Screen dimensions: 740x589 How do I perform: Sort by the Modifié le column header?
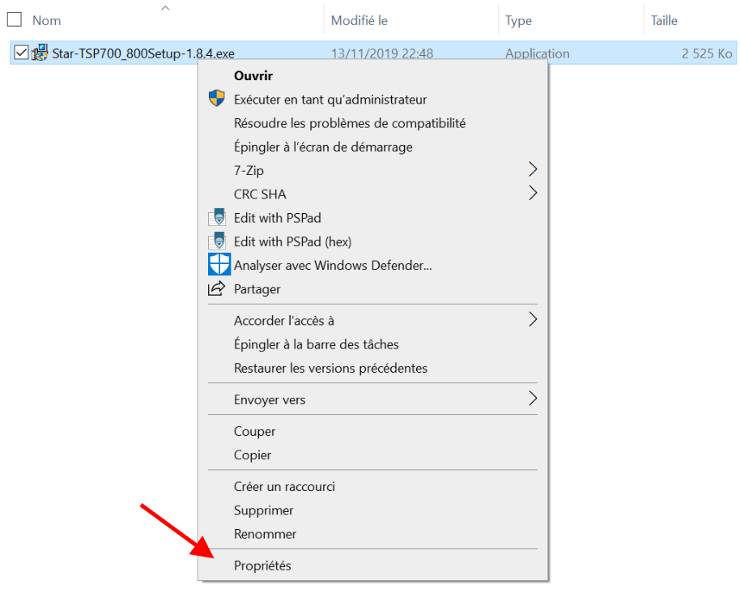(x=358, y=20)
